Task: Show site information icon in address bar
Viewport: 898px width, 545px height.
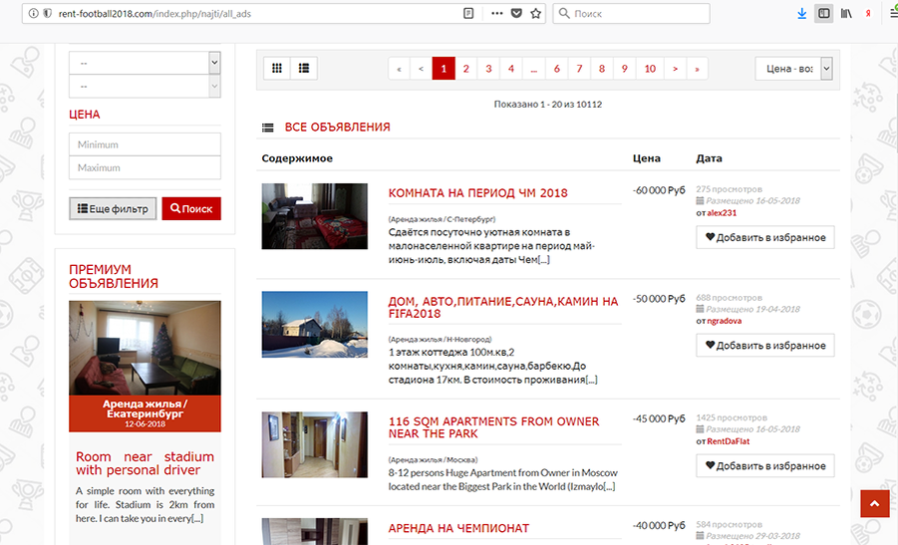Action: point(33,13)
